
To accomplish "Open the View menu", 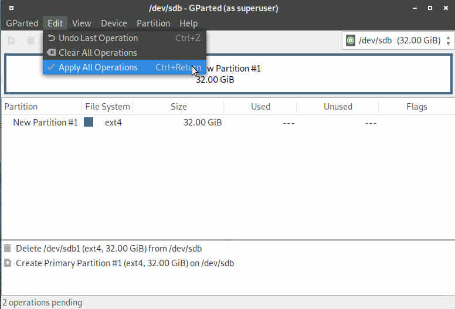I will [82, 23].
